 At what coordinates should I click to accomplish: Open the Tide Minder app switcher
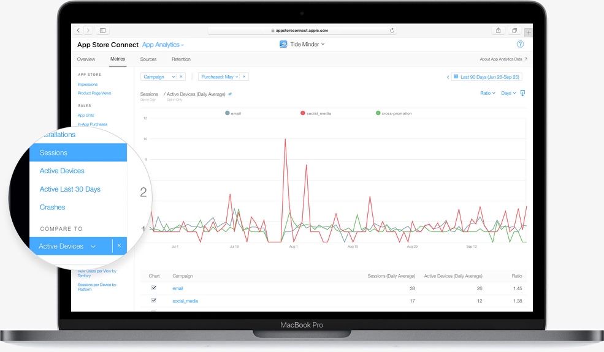click(307, 44)
